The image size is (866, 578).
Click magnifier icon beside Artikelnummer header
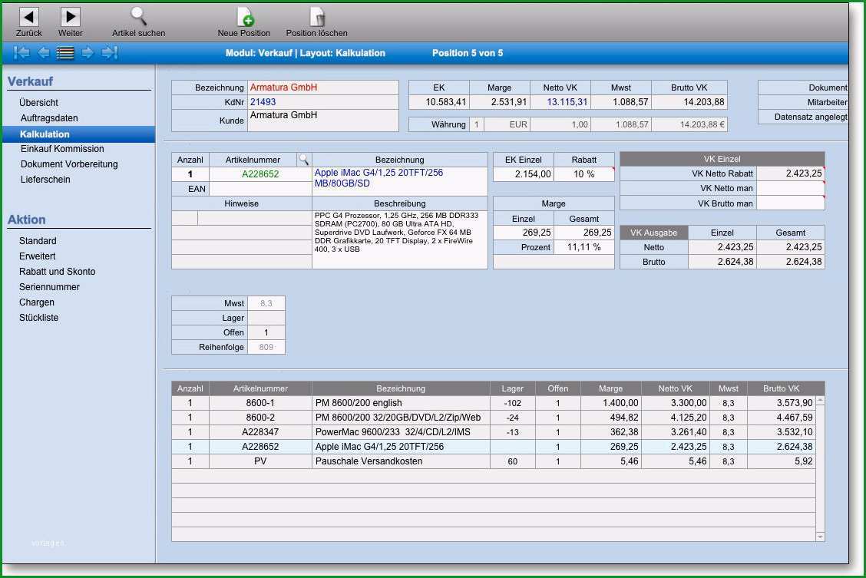tap(304, 160)
